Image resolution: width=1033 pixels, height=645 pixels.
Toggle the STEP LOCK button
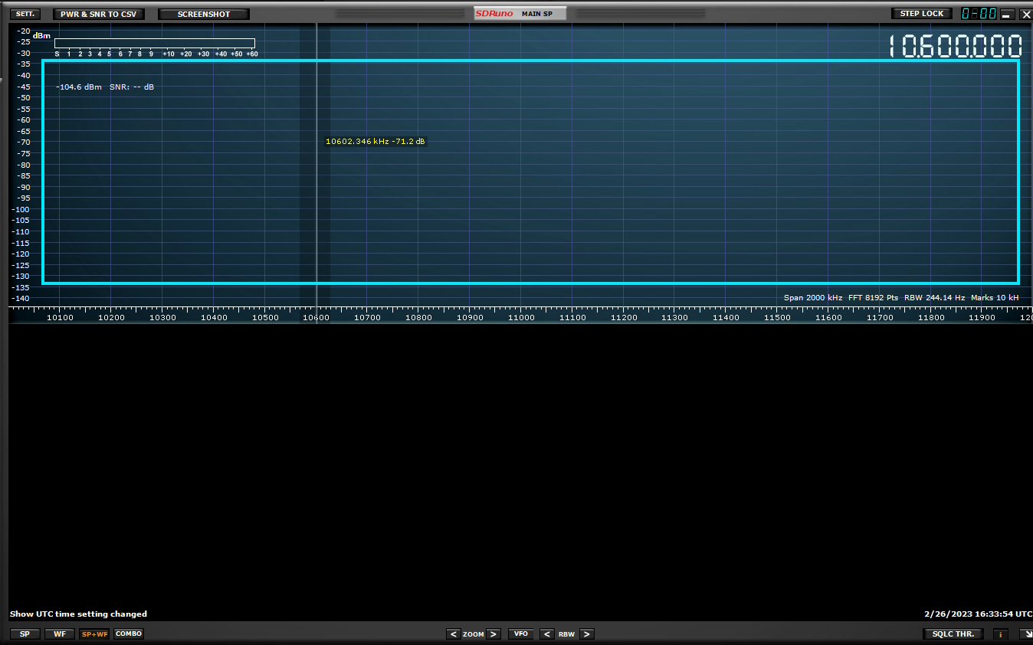pos(922,14)
